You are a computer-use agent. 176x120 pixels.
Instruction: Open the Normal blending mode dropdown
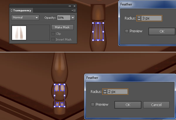[x=25, y=17]
